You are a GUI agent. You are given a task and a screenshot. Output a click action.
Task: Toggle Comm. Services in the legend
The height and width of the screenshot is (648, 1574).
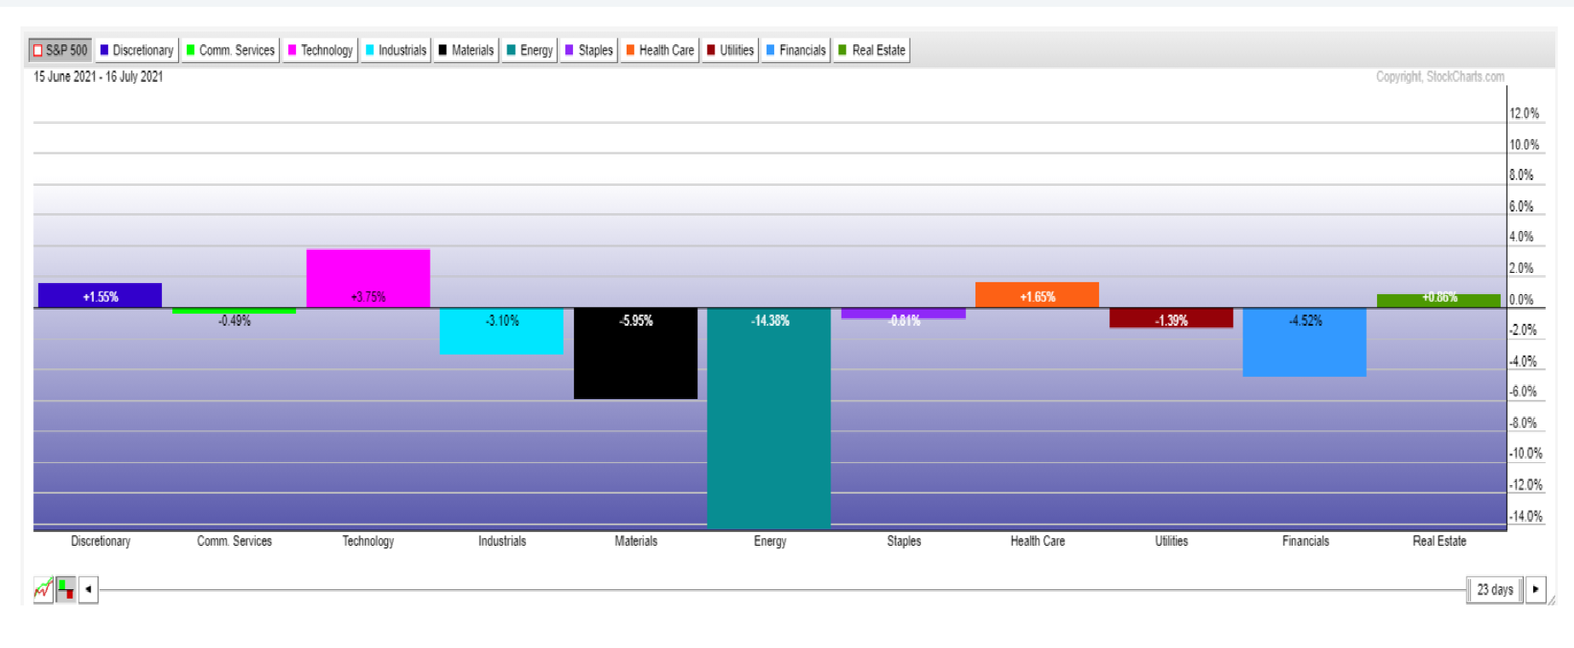click(x=231, y=50)
